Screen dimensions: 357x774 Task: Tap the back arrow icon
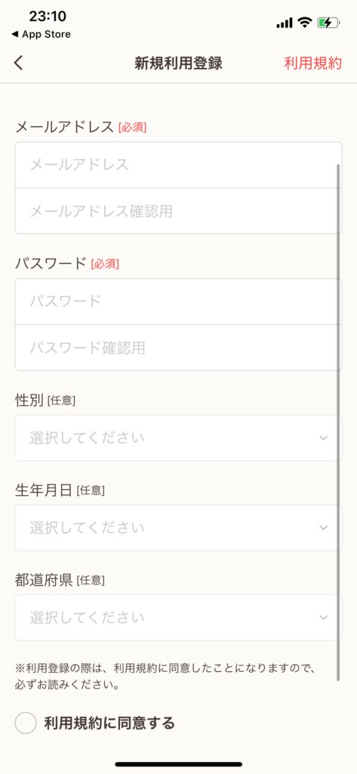tap(19, 63)
